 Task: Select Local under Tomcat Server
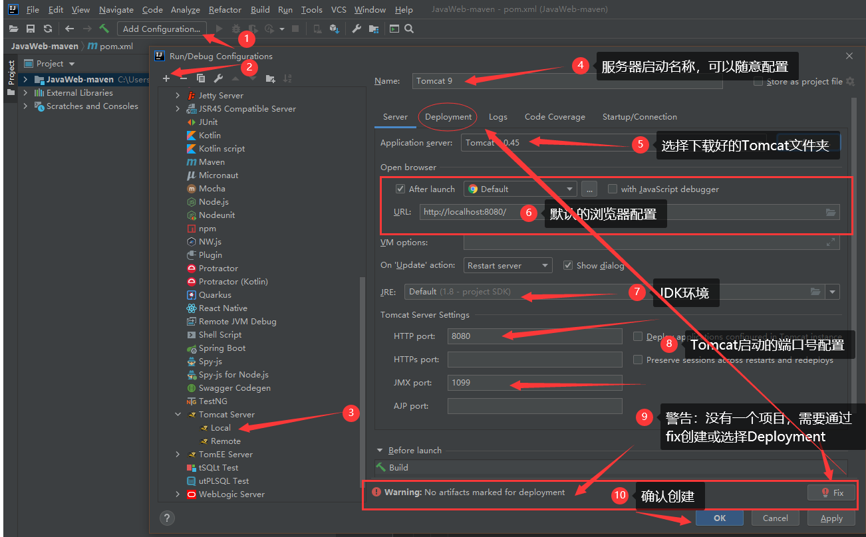[x=220, y=428]
